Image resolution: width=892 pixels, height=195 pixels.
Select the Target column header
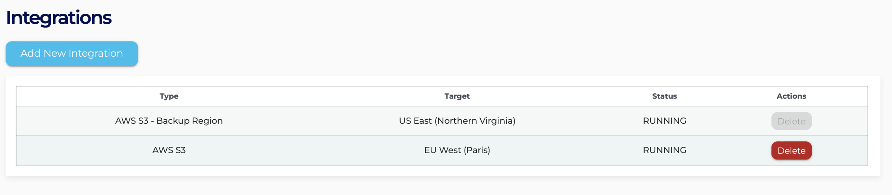(457, 96)
